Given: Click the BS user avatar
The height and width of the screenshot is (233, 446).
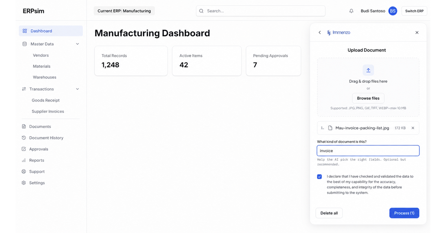Looking at the screenshot, I should pos(393,11).
